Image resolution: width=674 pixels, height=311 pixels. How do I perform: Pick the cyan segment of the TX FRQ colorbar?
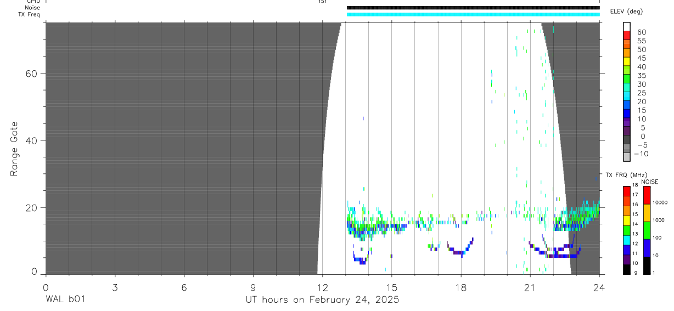point(626,240)
